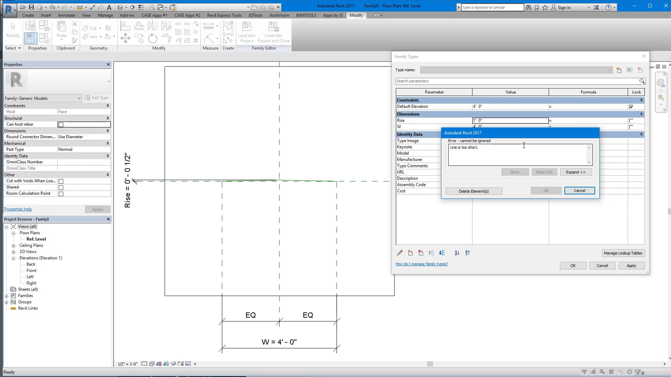Click the horizontal scrollbar thumb below canvas
671x377 pixels.
tap(430, 364)
